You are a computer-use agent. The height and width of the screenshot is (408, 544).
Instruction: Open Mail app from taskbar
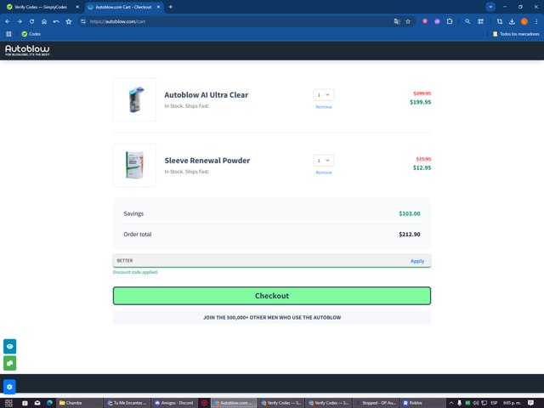click(37, 403)
